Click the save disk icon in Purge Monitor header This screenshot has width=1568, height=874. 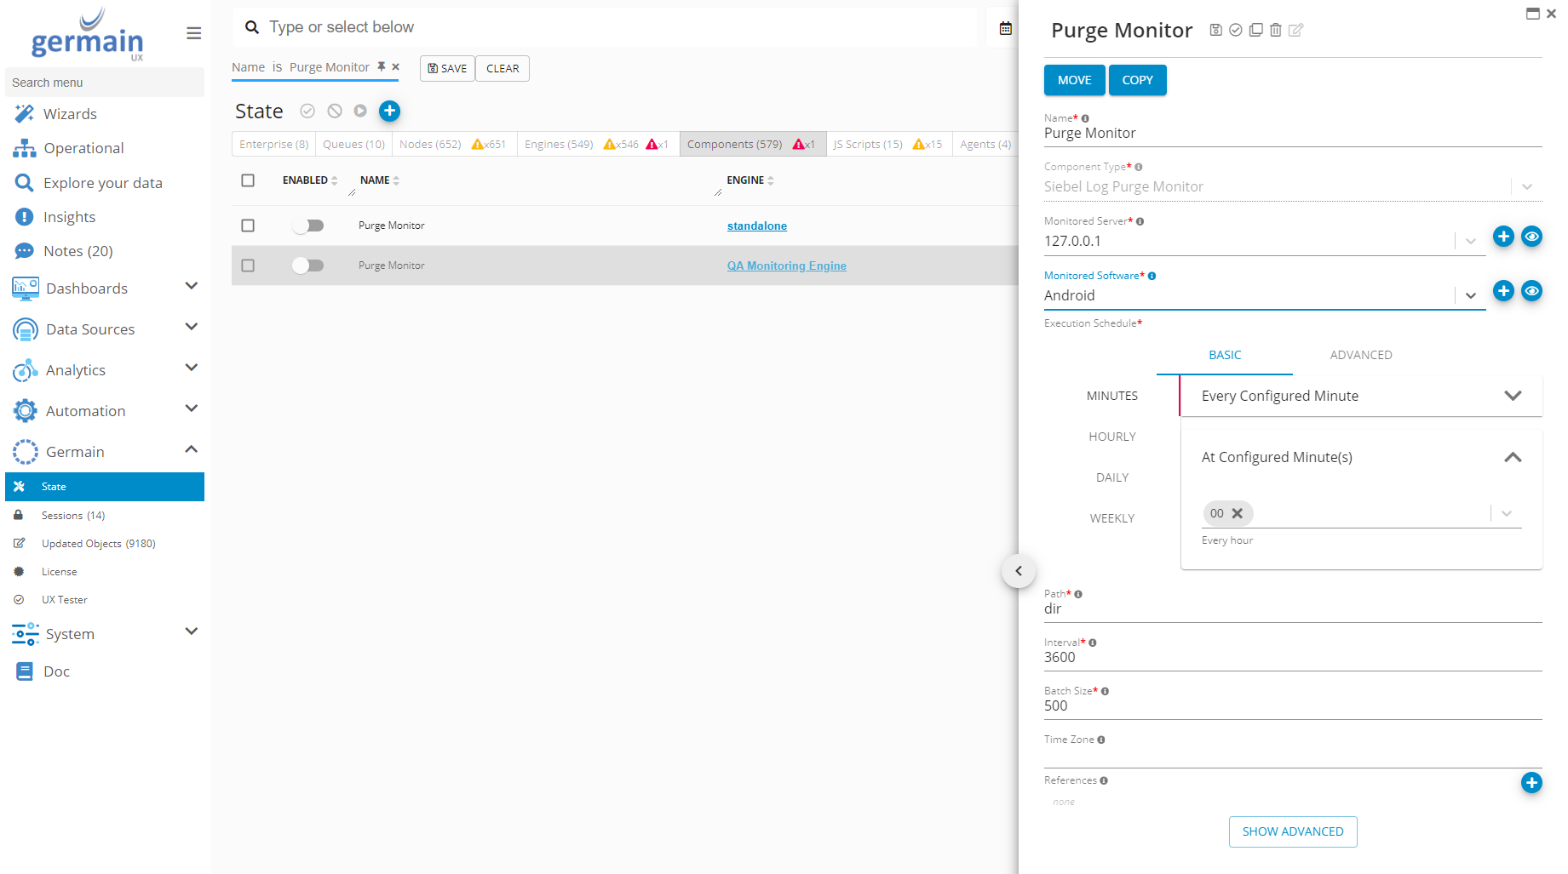1215,31
